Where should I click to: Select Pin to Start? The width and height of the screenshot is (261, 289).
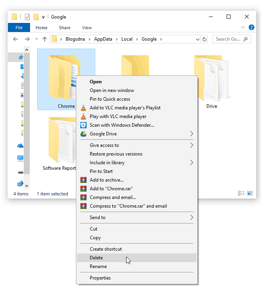(137, 171)
